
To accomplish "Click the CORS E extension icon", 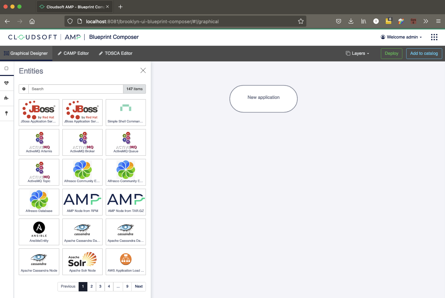I will tap(413, 21).
